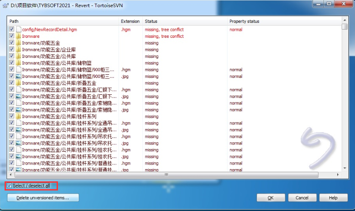Click 'normal' property status of 900柜三 .hgm row
The image size is (355, 211).
pyautogui.click(x=236, y=70)
